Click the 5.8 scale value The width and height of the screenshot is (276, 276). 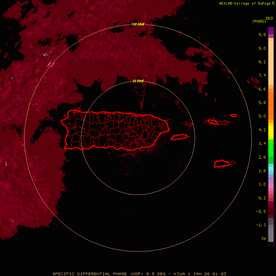point(262,103)
